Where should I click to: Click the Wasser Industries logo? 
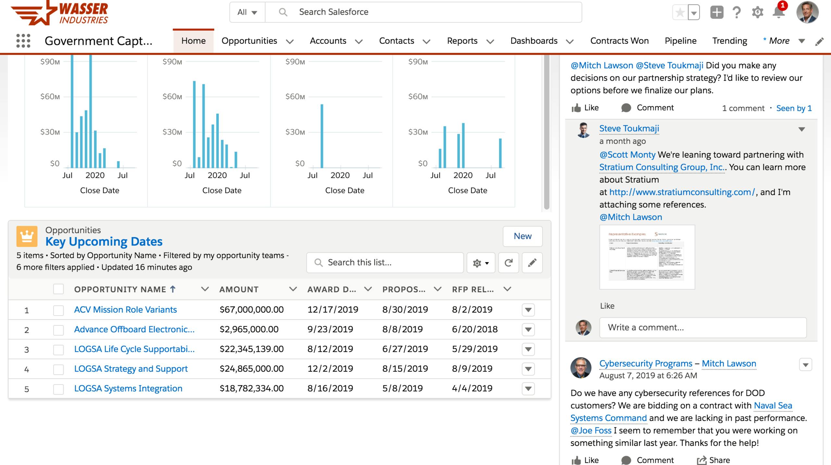[59, 13]
